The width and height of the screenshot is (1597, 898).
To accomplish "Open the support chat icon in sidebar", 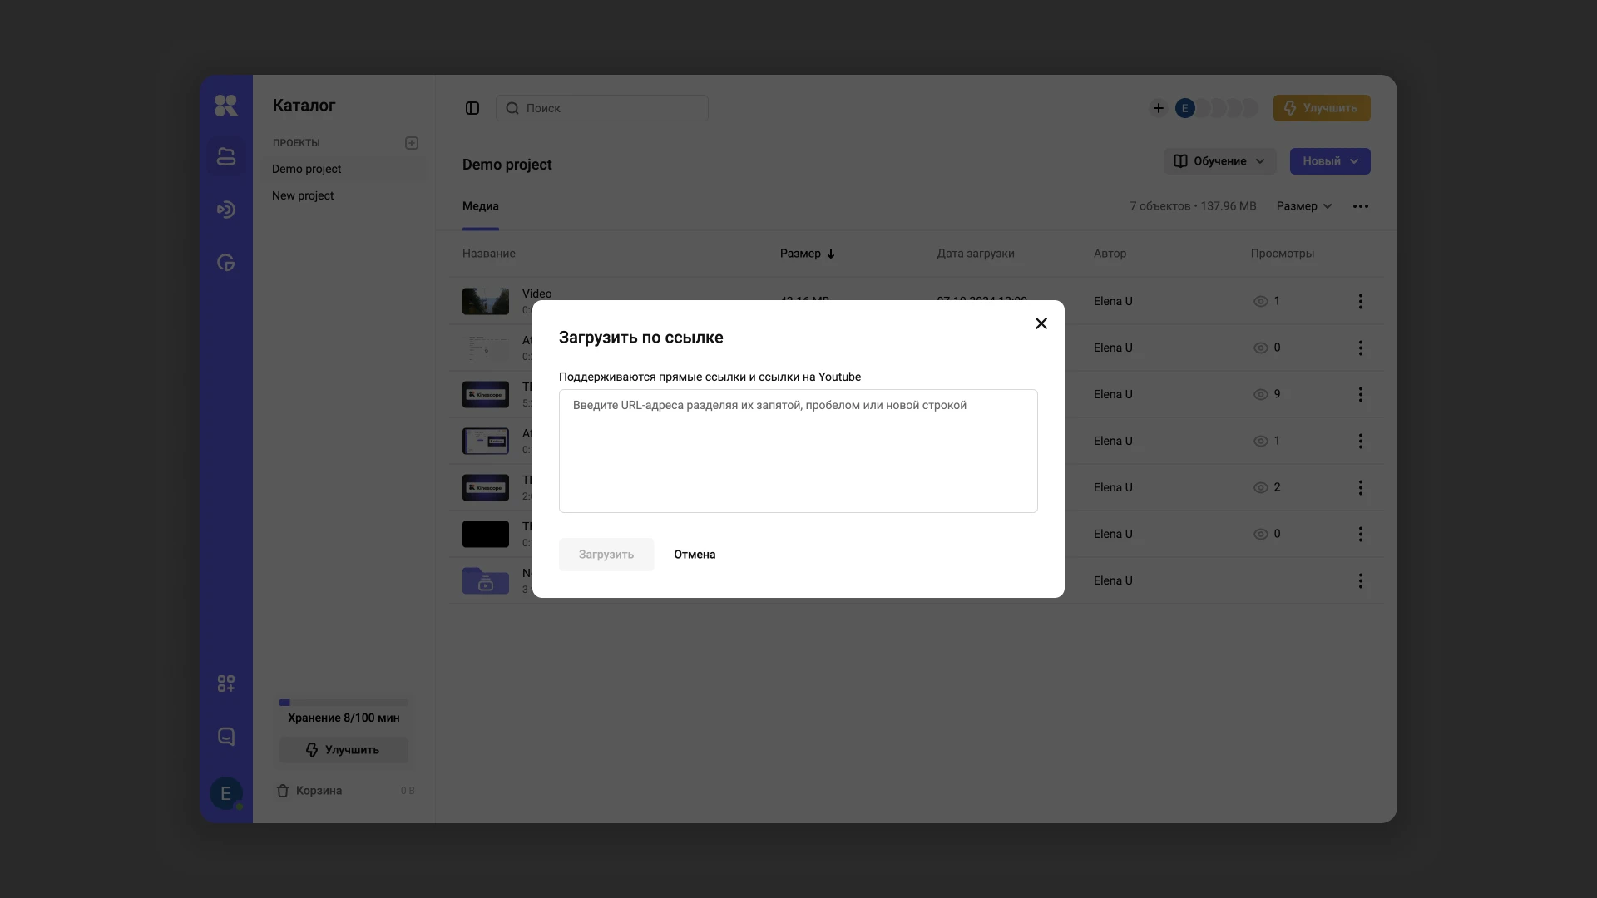I will pyautogui.click(x=225, y=737).
